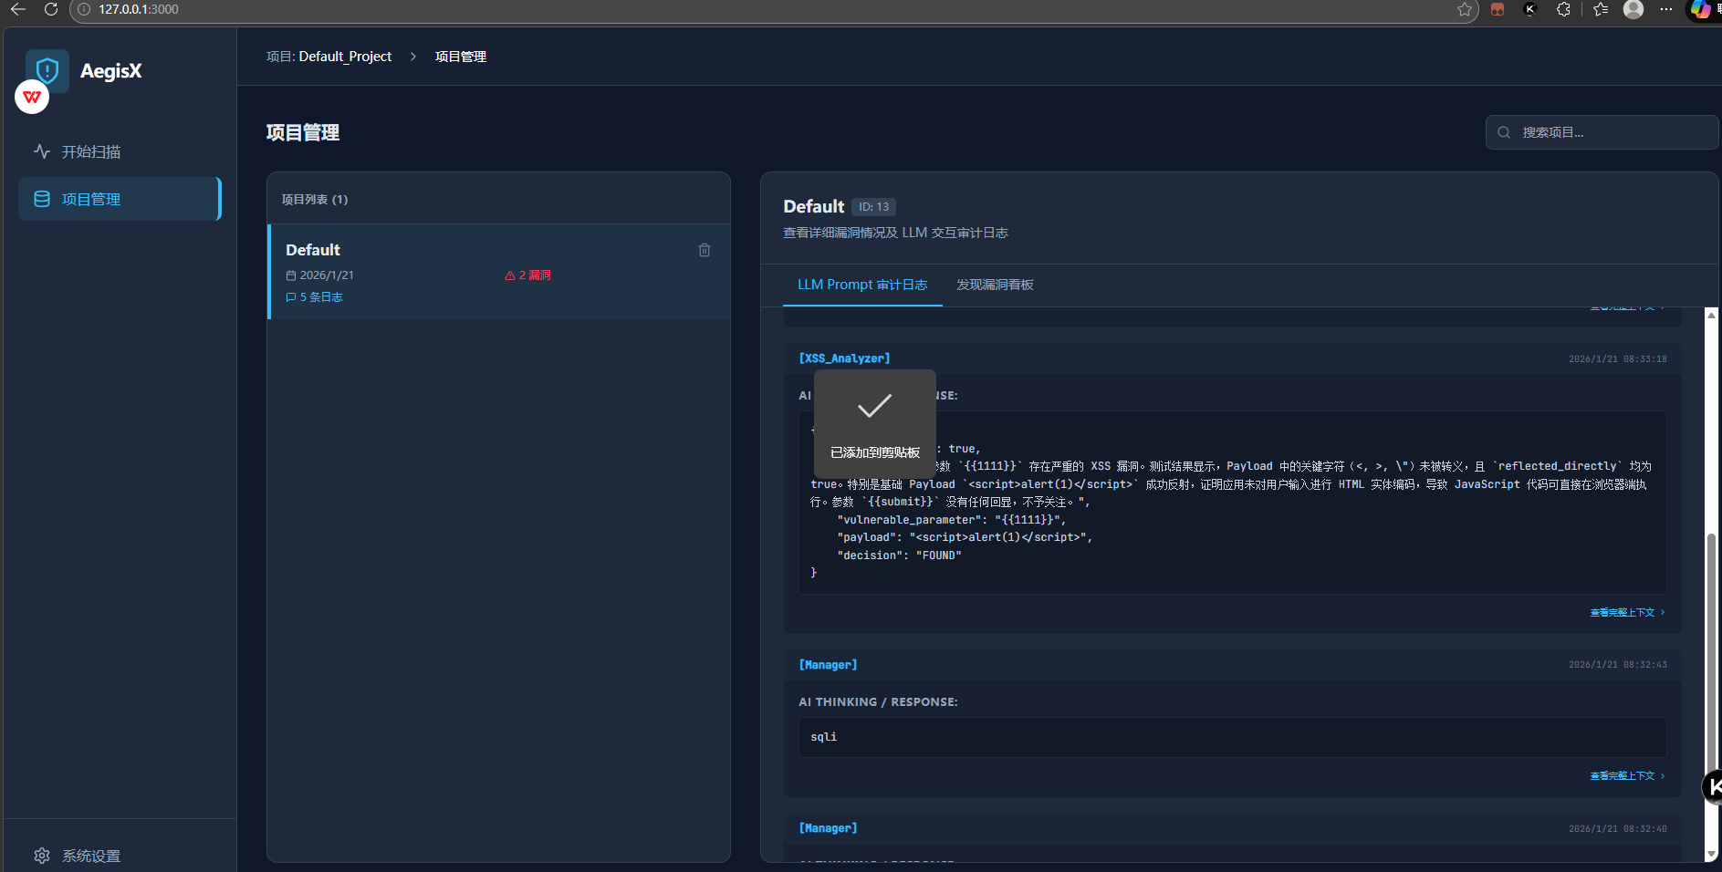Image resolution: width=1722 pixels, height=872 pixels.
Task: Open 查看完整上下文 for Manager sqli entry
Action: 1628,775
